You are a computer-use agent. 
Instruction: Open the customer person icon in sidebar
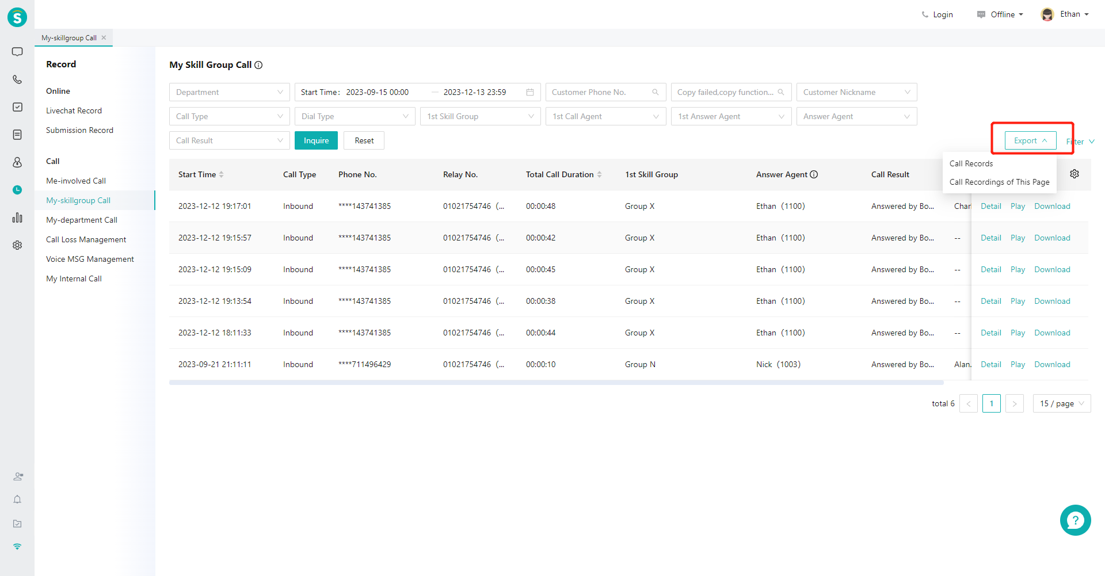[x=17, y=162]
